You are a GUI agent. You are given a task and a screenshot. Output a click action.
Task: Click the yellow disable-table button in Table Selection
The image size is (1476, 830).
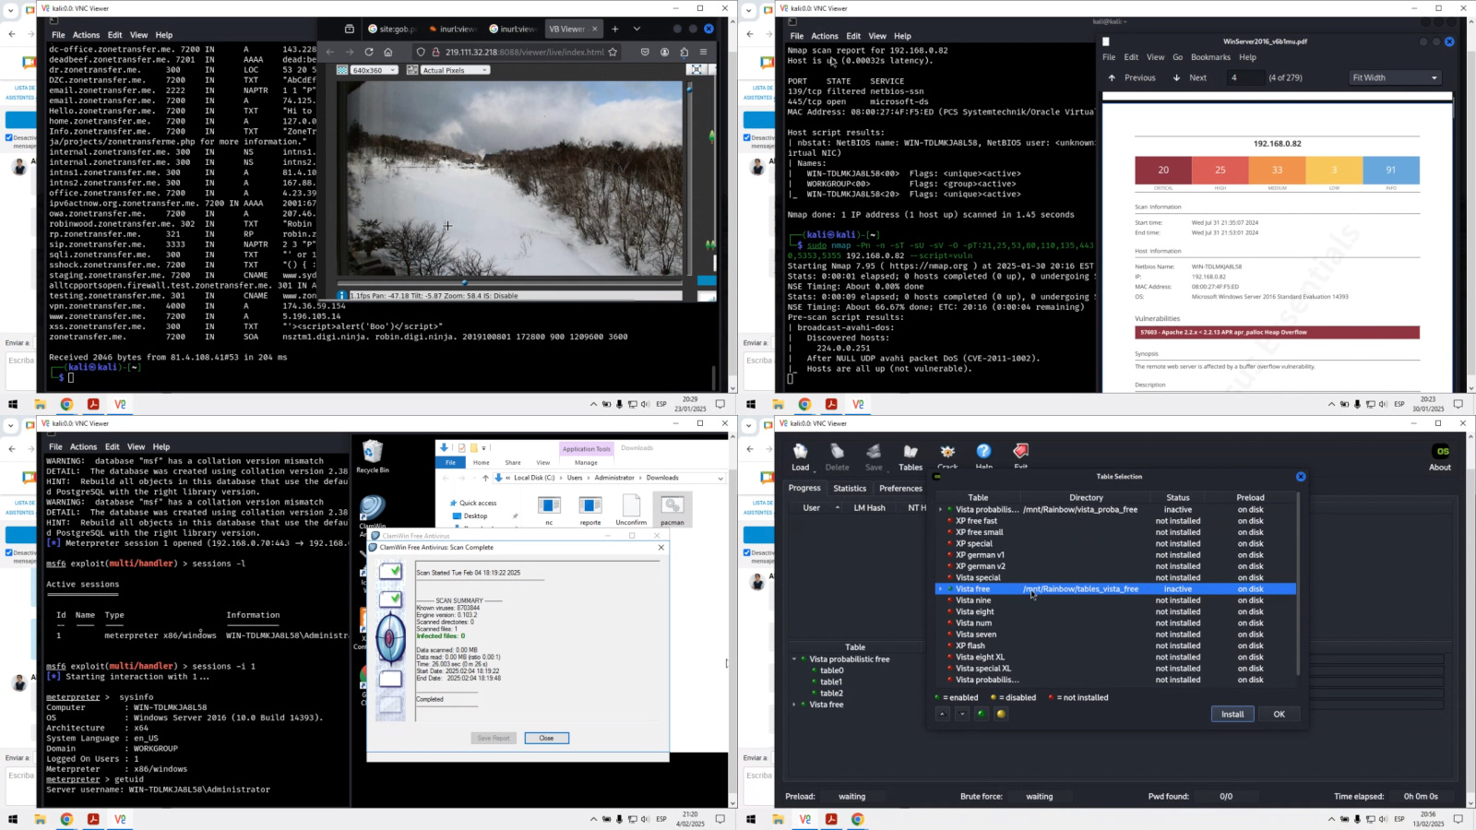tap(1001, 714)
